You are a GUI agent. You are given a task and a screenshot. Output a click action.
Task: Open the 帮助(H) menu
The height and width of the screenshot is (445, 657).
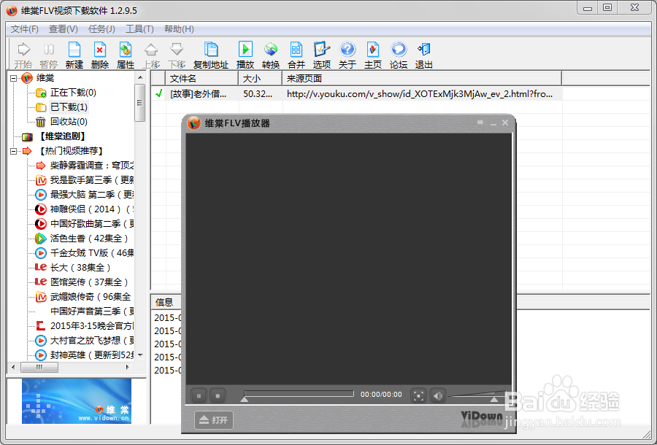click(x=179, y=29)
